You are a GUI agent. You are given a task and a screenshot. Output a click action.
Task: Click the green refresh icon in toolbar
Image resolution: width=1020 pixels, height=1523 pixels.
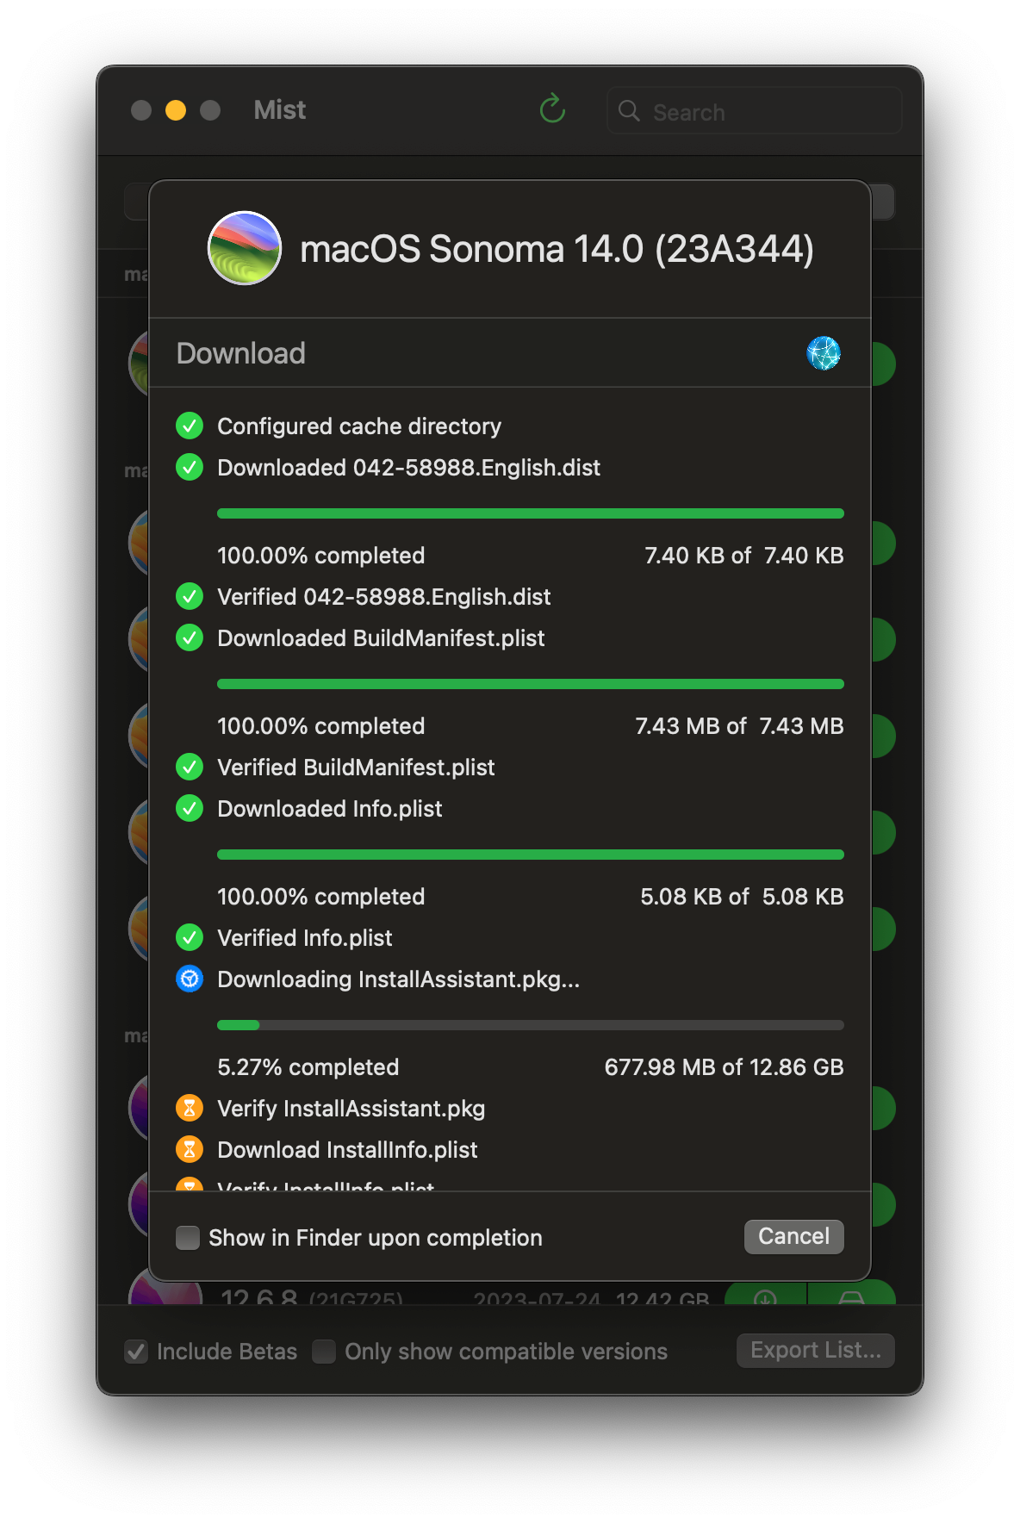click(x=552, y=109)
